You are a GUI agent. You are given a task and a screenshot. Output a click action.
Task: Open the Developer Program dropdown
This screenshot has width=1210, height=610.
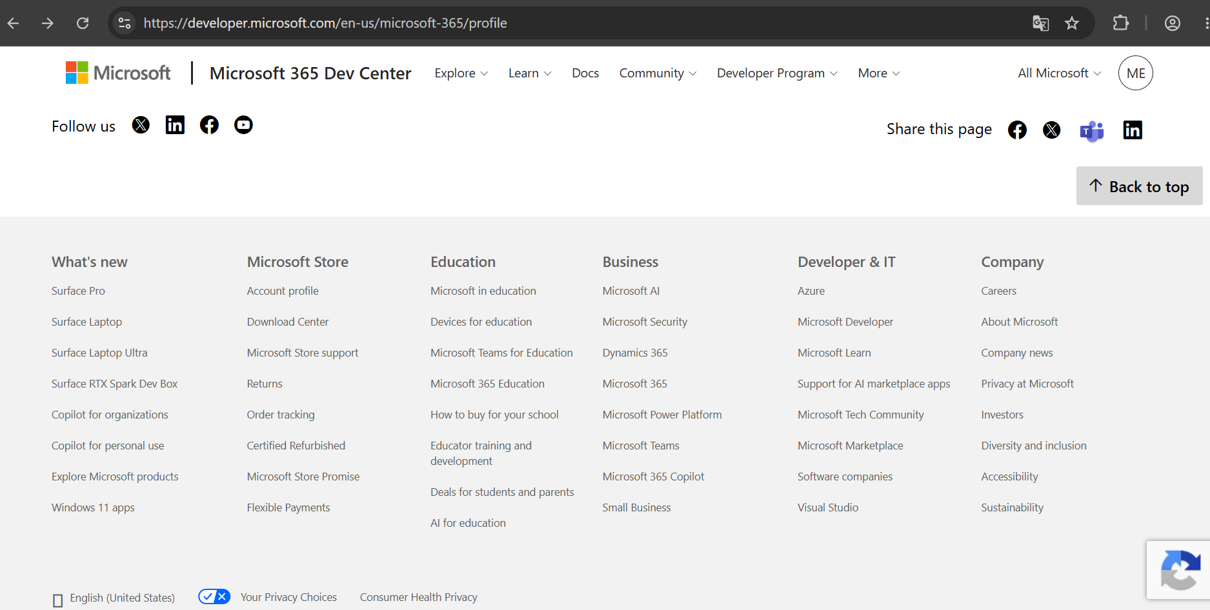pyautogui.click(x=778, y=74)
